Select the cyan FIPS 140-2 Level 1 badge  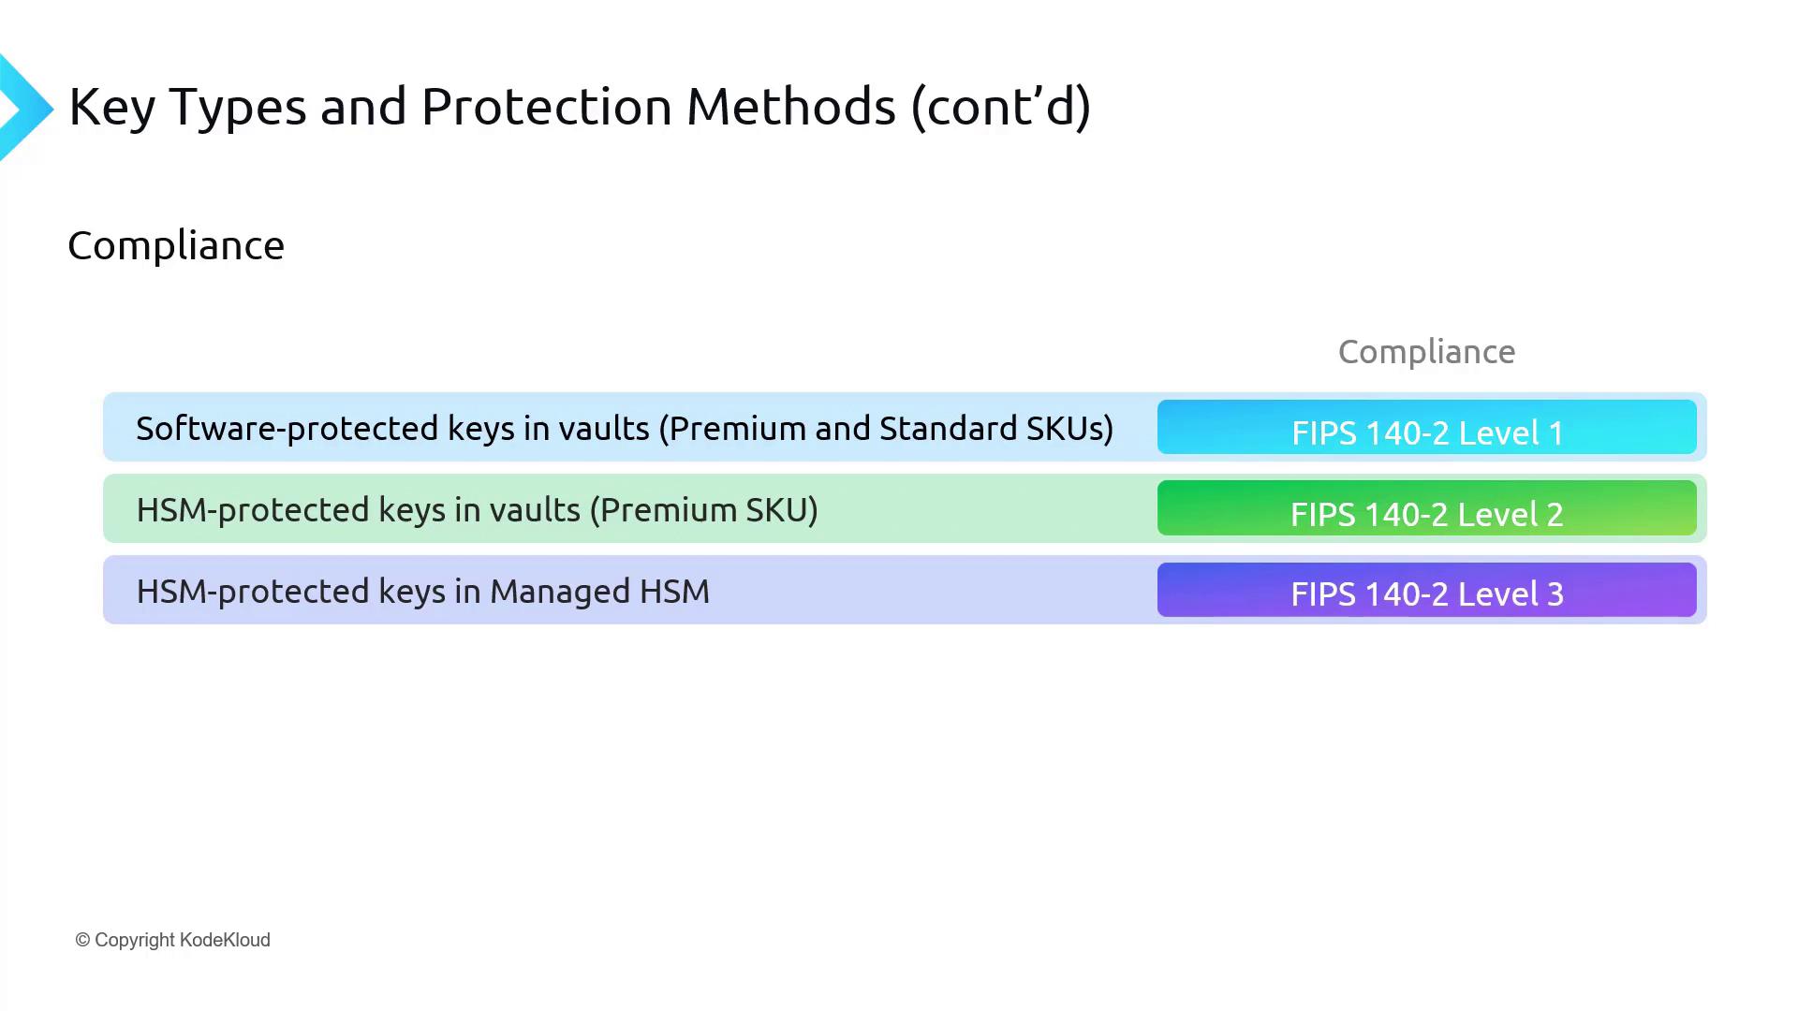1426,429
